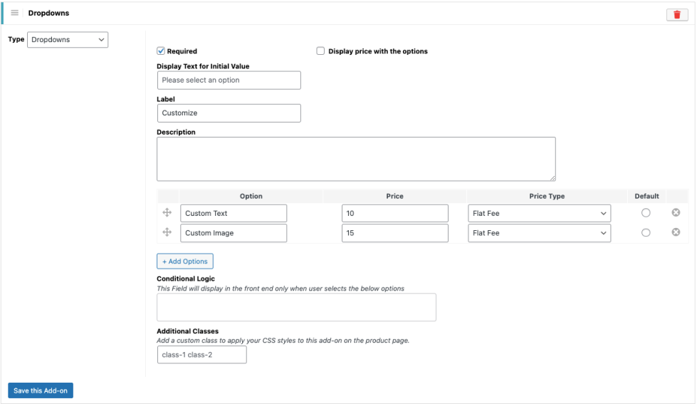Screen dimensions: 697x404
Task: Click the Label field containing Customize
Action: pyautogui.click(x=229, y=113)
